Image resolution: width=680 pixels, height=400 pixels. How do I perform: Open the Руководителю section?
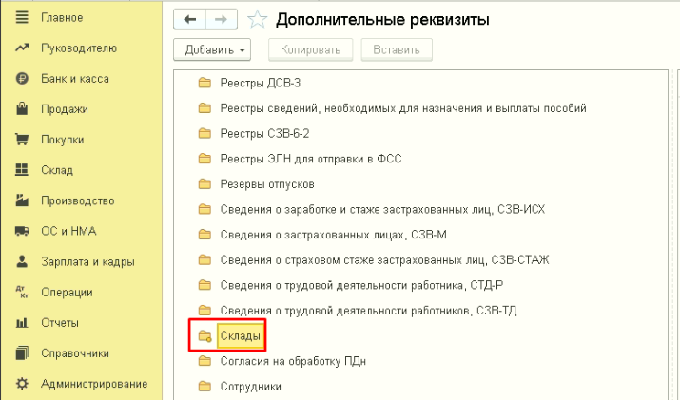[x=79, y=48]
